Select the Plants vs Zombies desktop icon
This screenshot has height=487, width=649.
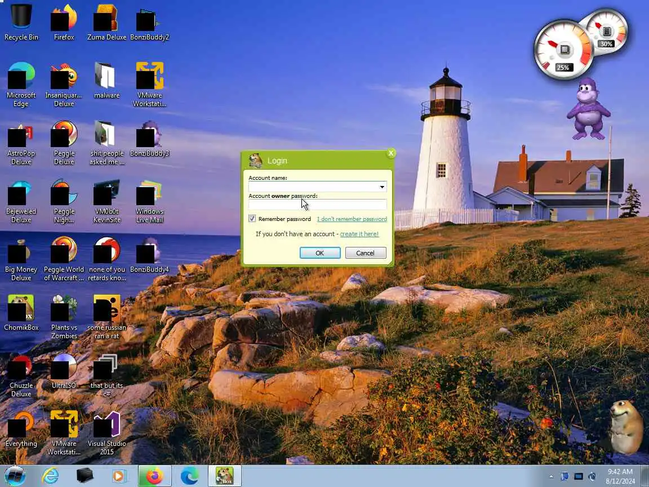pos(64,316)
